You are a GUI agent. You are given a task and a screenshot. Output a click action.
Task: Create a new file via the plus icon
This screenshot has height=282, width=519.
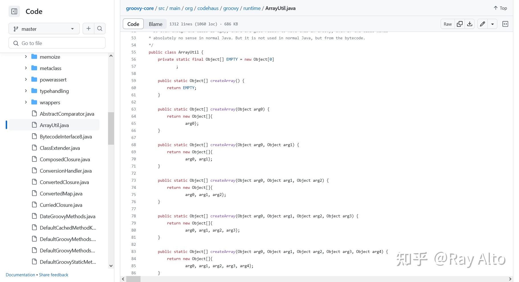click(88, 28)
